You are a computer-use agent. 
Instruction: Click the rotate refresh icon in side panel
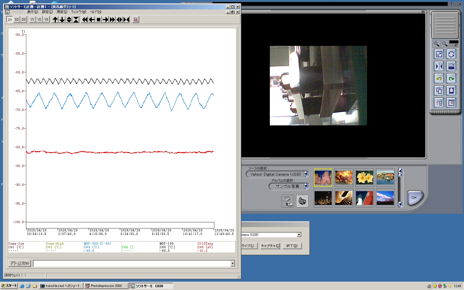[451, 54]
